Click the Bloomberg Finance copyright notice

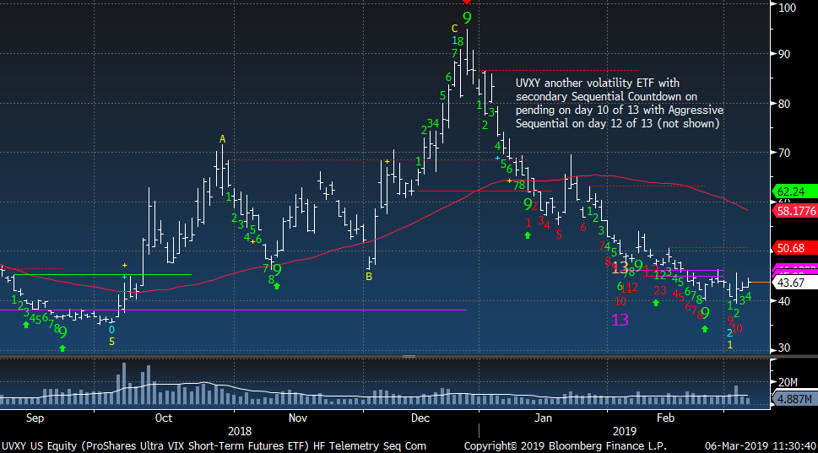pyautogui.click(x=565, y=446)
